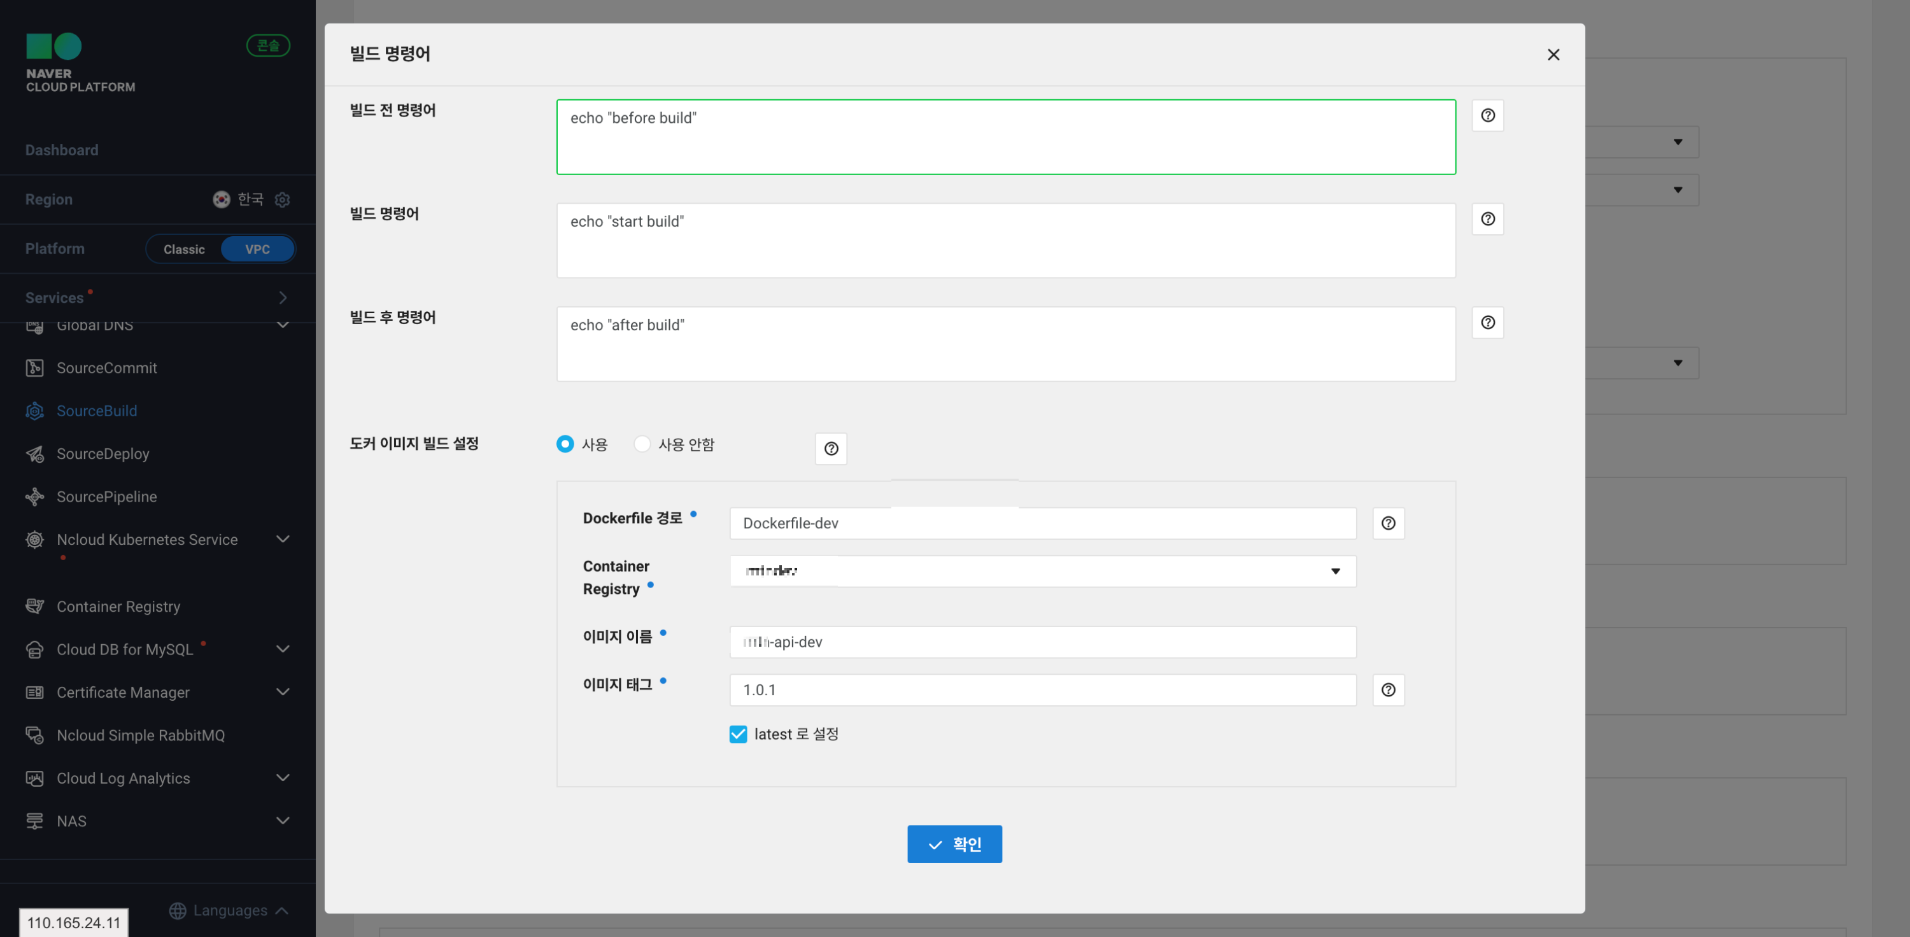Open the Container Registry dropdown
This screenshot has height=937, width=1910.
(x=1042, y=571)
